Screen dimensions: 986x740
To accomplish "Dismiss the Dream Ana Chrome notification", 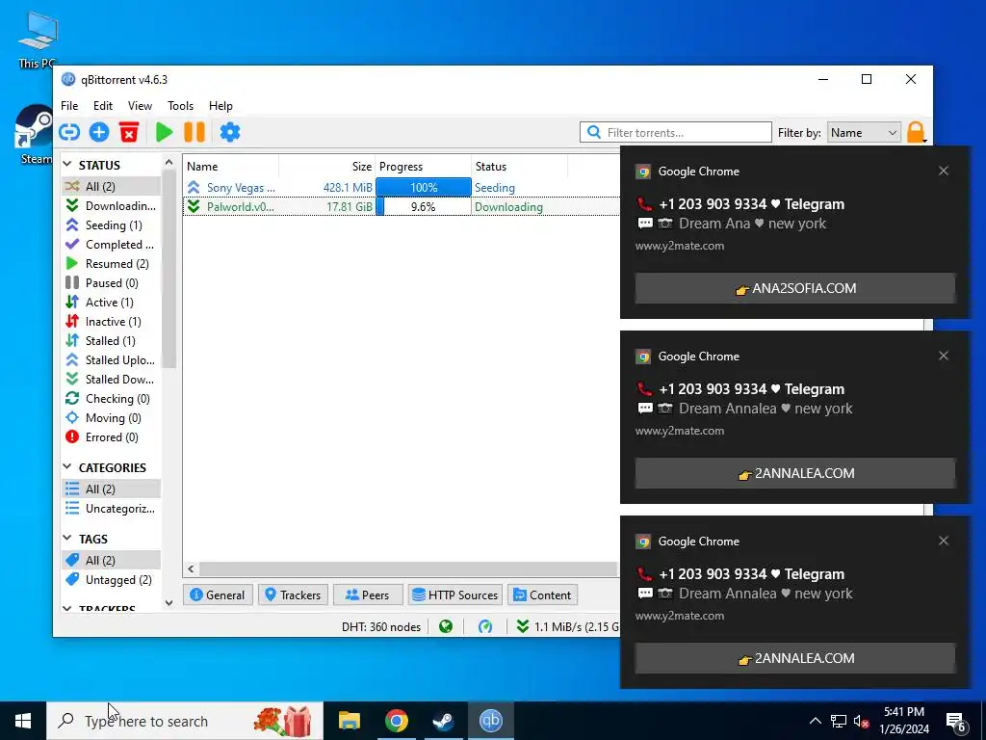I will (944, 171).
